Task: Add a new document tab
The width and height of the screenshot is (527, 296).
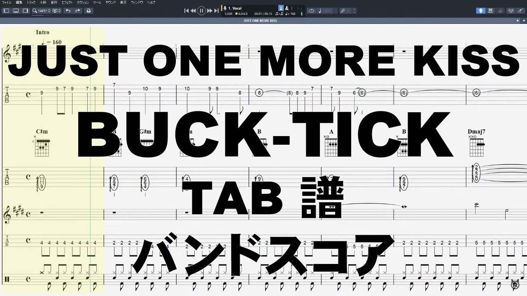Action: tap(523, 20)
